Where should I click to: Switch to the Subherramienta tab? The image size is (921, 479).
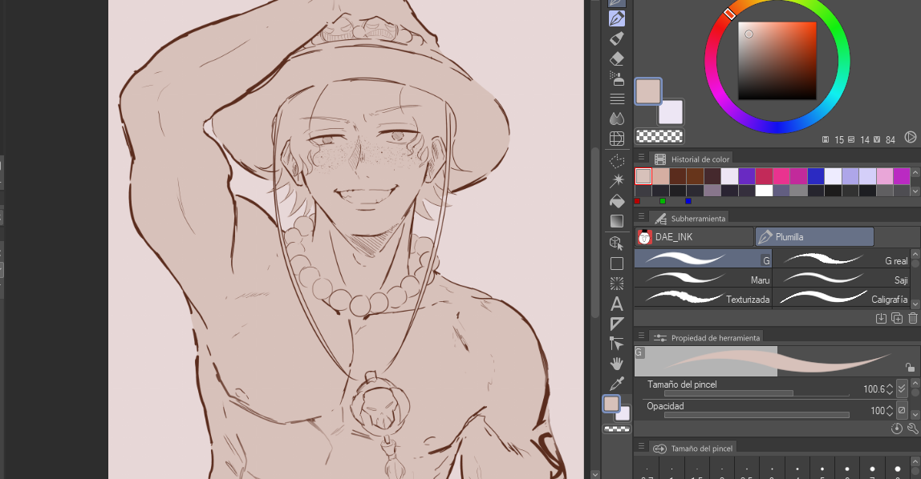690,218
